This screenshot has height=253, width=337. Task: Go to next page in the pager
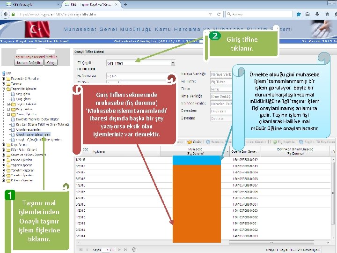click(x=119, y=250)
